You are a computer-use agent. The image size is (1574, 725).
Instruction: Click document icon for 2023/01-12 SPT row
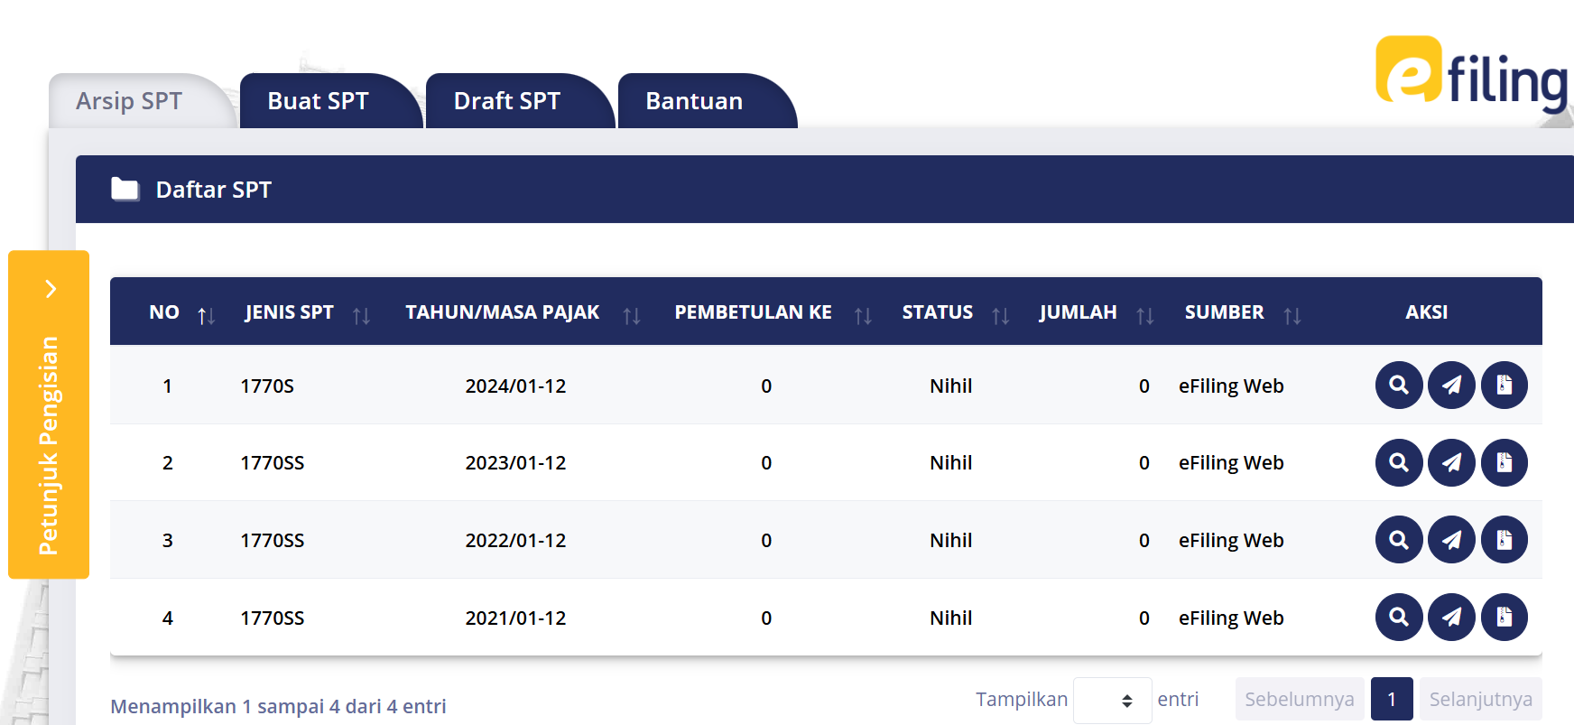tap(1504, 463)
